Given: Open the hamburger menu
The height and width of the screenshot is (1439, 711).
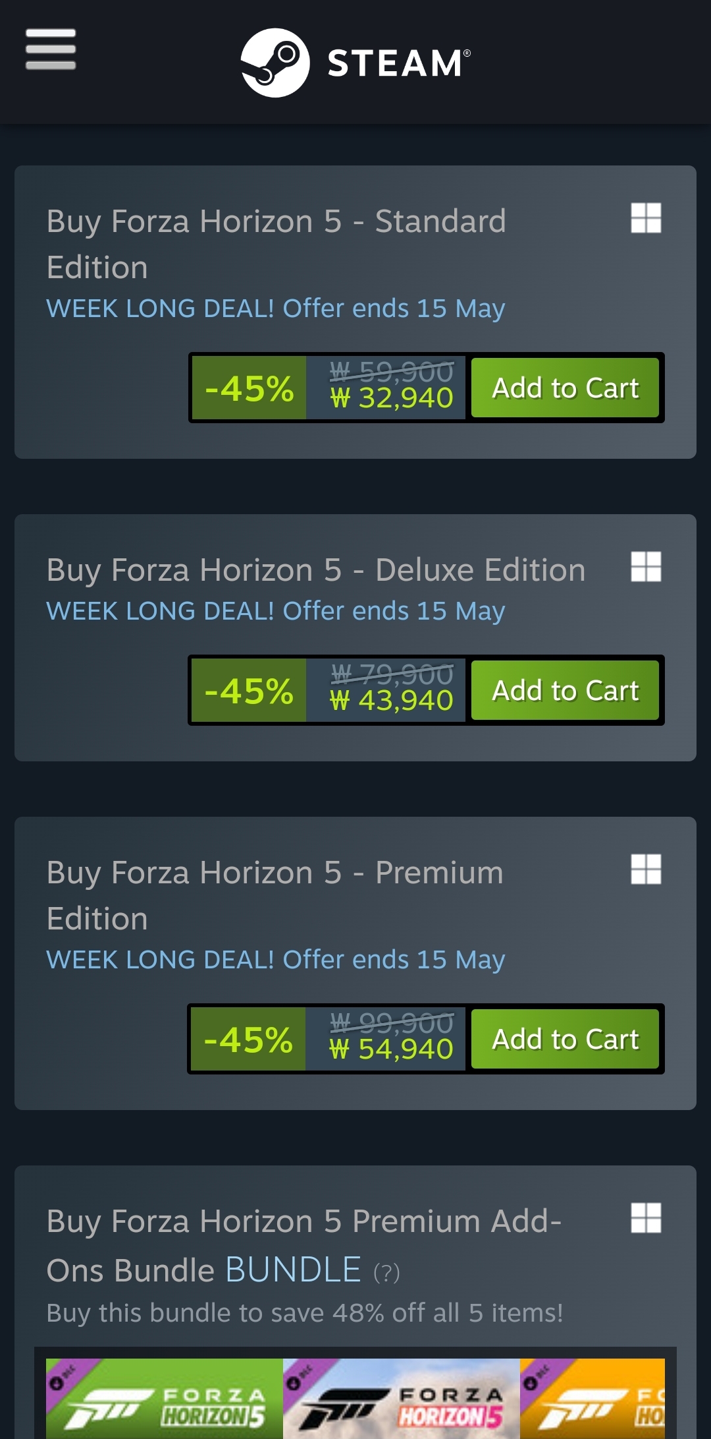Looking at the screenshot, I should click(51, 49).
